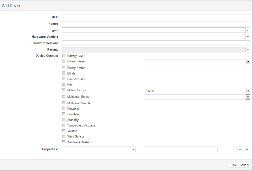Expand the Properties name dropdown
Screen dimensions: 253x171
click(x=133, y=149)
